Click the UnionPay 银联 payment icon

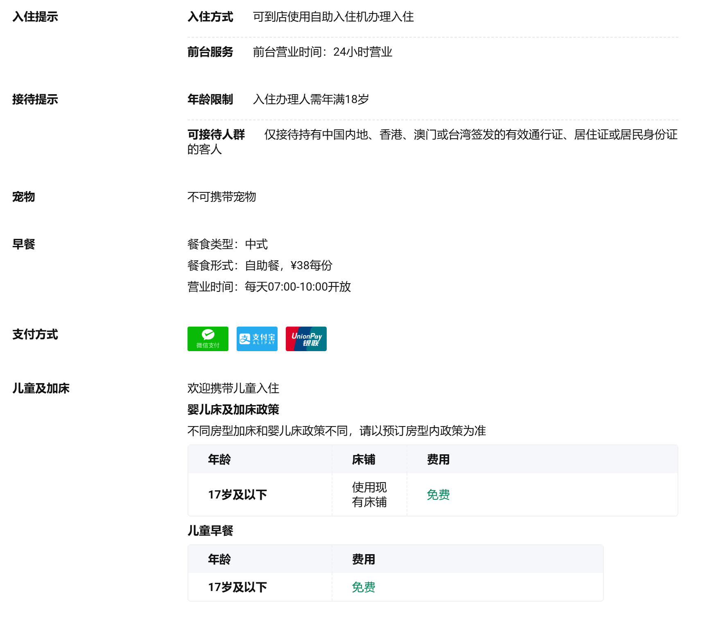(x=306, y=338)
